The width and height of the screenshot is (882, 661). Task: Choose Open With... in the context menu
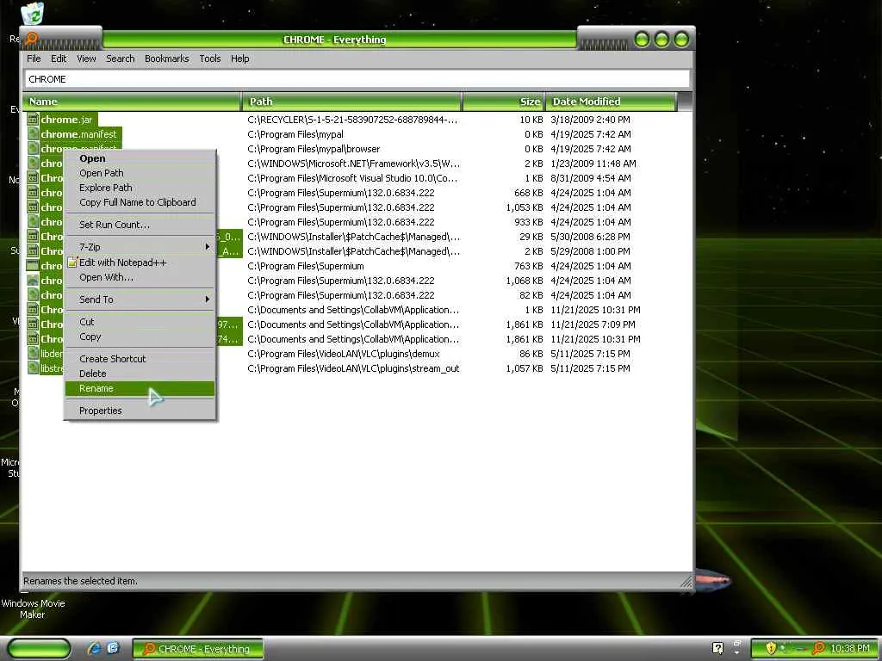click(140, 277)
